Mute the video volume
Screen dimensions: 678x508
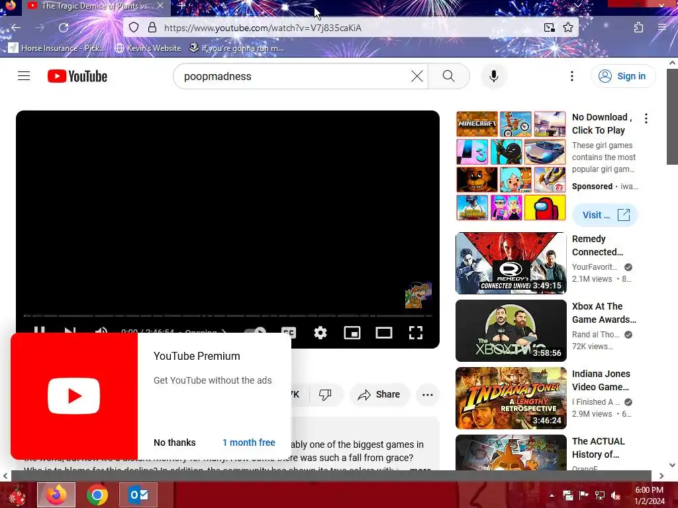[101, 329]
